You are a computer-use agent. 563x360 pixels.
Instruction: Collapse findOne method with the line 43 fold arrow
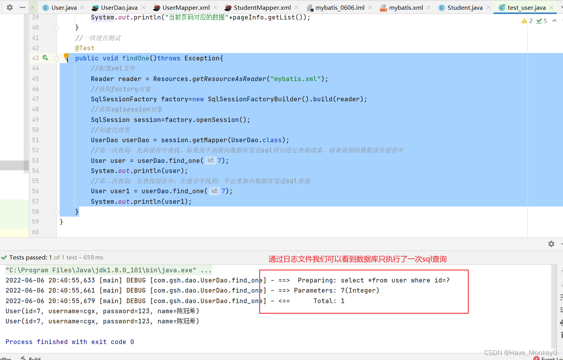(56, 58)
